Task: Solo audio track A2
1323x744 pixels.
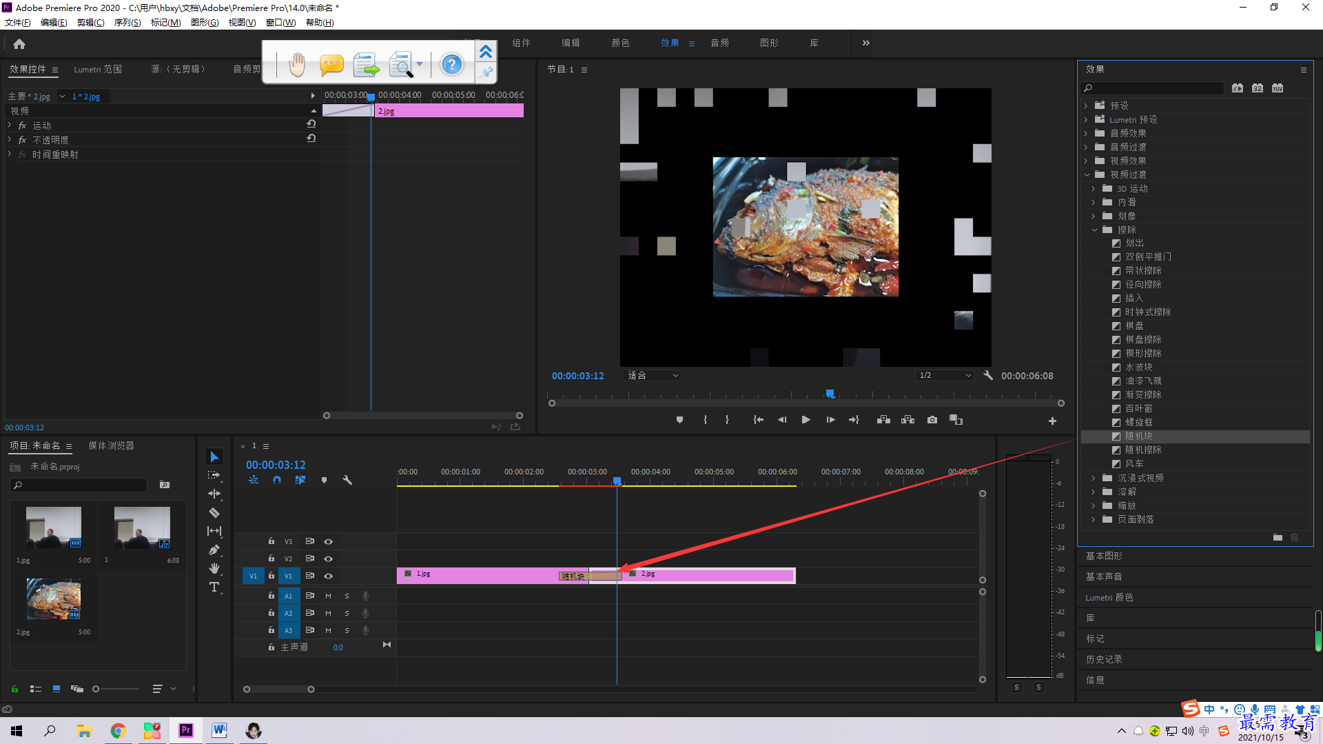Action: click(347, 613)
